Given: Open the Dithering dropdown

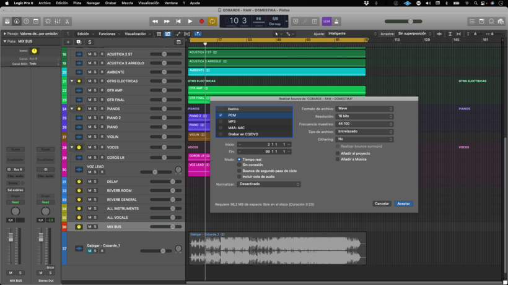Looking at the screenshot, I should (364, 139).
